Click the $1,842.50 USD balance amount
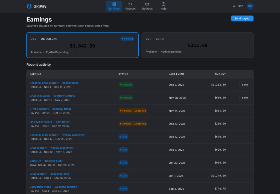The width and height of the screenshot is (280, 194). pos(82,46)
